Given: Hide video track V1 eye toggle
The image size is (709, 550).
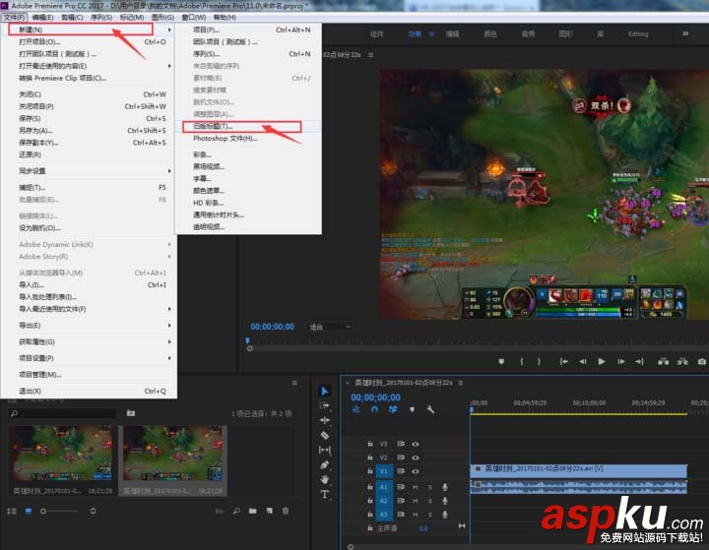Looking at the screenshot, I should [x=416, y=471].
